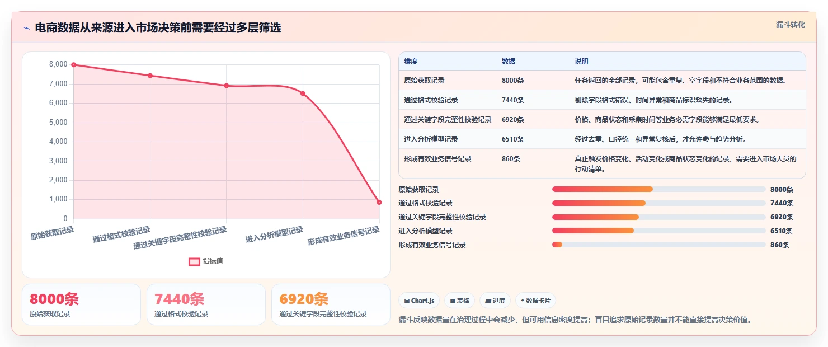Viewport: 828px width, 347px height.
Task: Click the 8000条 value beside progress bar
Action: pos(782,190)
